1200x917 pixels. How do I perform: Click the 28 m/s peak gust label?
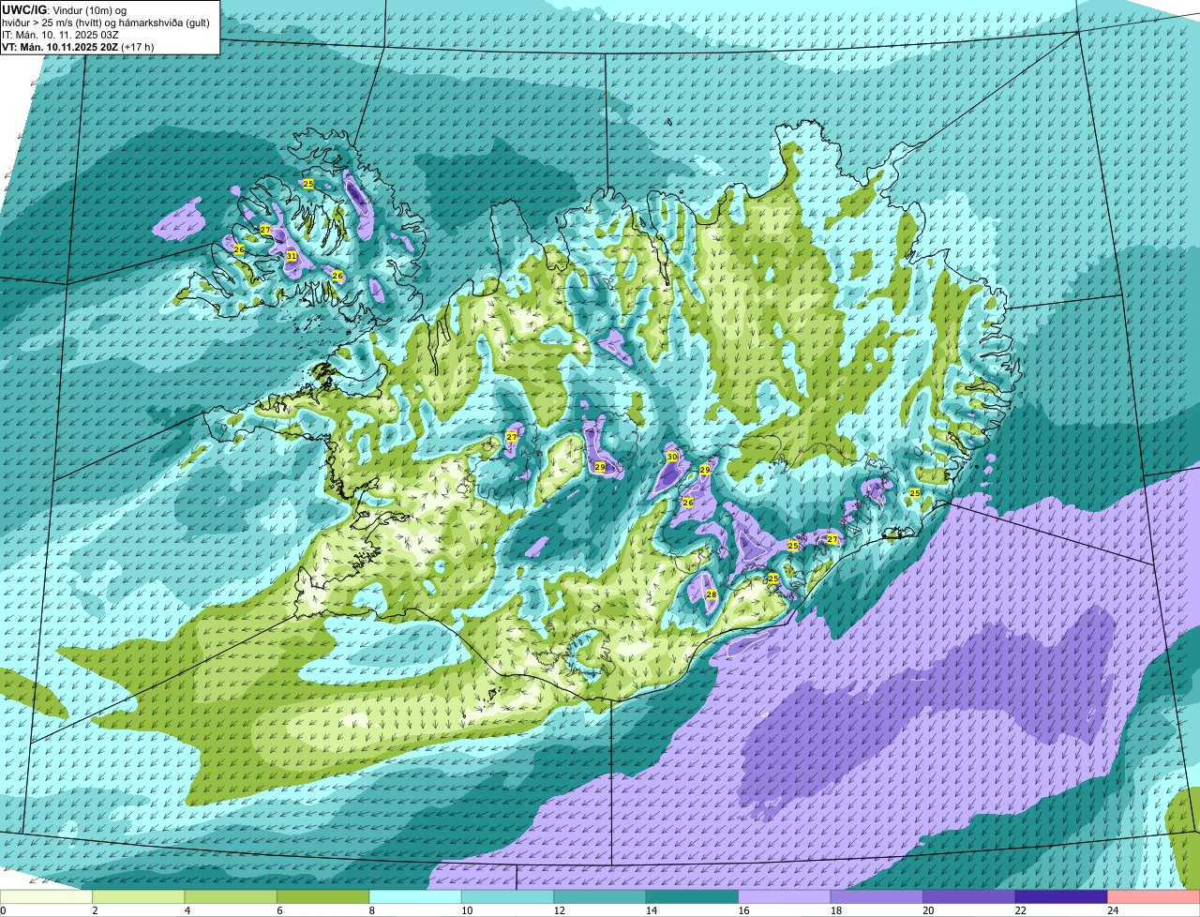click(712, 595)
